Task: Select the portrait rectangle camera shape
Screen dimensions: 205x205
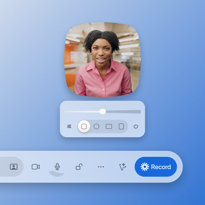Action: coord(121,127)
